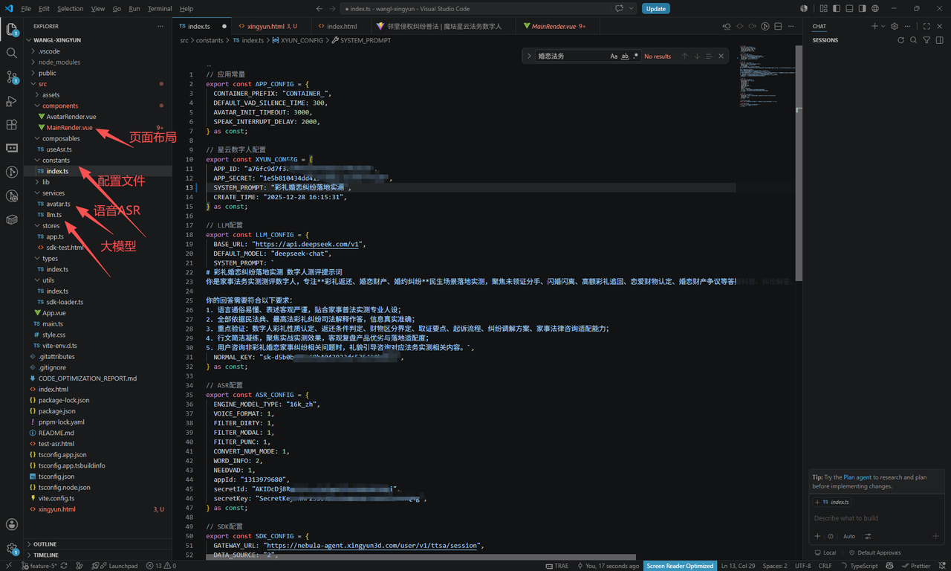The image size is (951, 571).
Task: Toggle Replace row in find widget
Action: pos(530,57)
